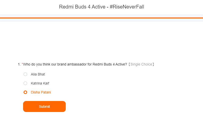This screenshot has height=139, width=203.
Task: Click the "Alia Bhat" option label
Action: click(38, 74)
